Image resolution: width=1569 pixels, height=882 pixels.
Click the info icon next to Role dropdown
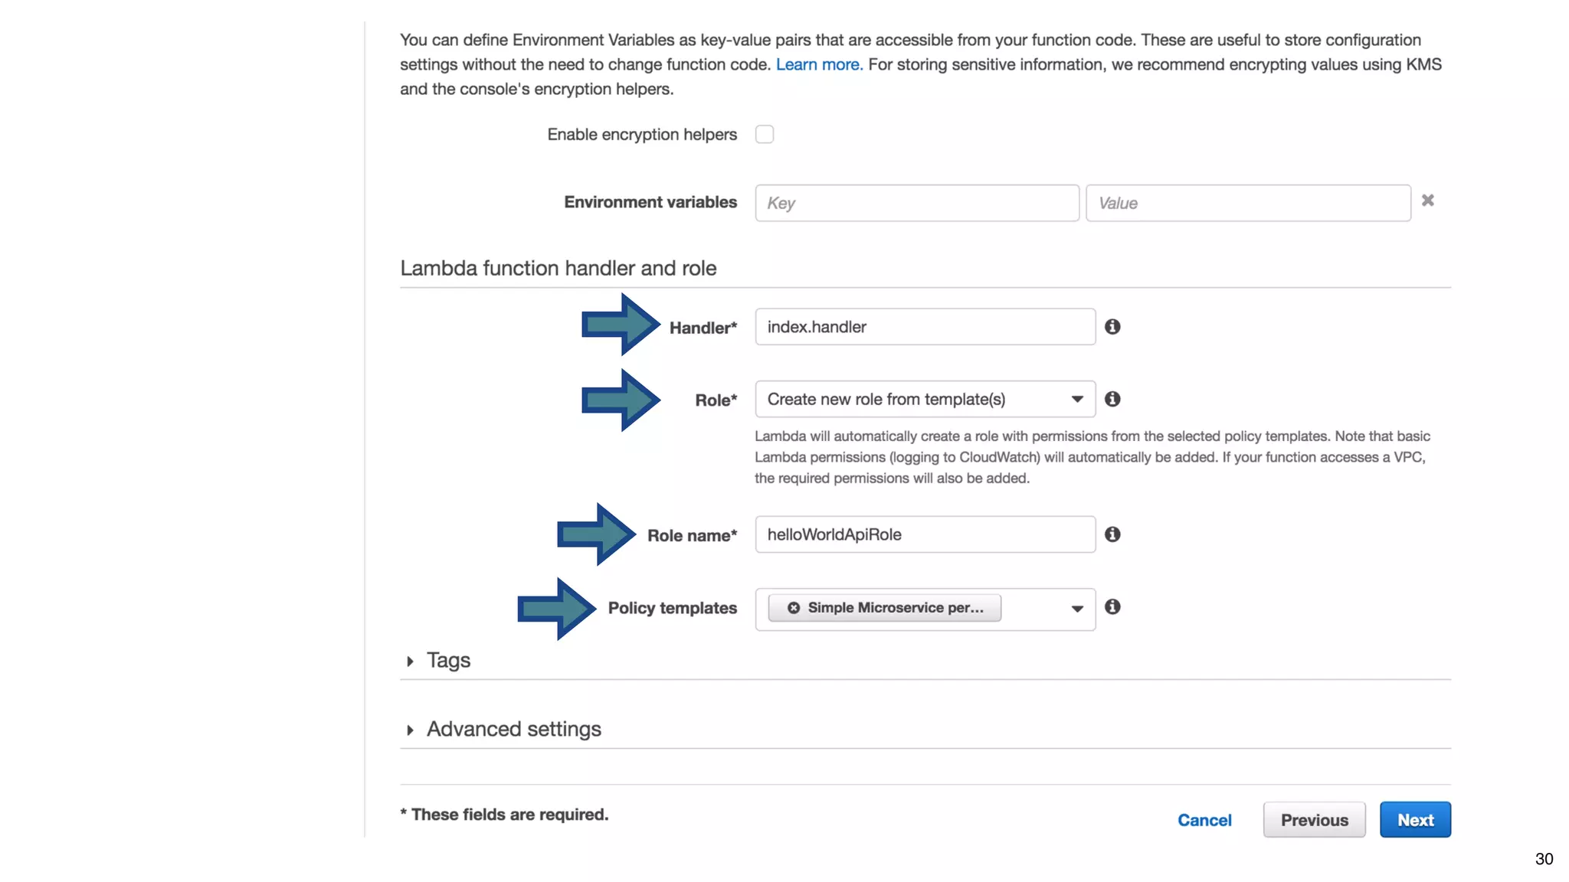[1112, 399]
